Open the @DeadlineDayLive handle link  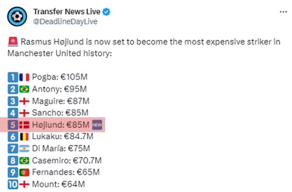[65, 21]
